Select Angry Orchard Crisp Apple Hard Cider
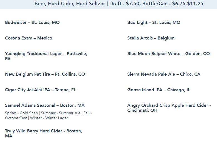217x141 pixels. (x=169, y=105)
